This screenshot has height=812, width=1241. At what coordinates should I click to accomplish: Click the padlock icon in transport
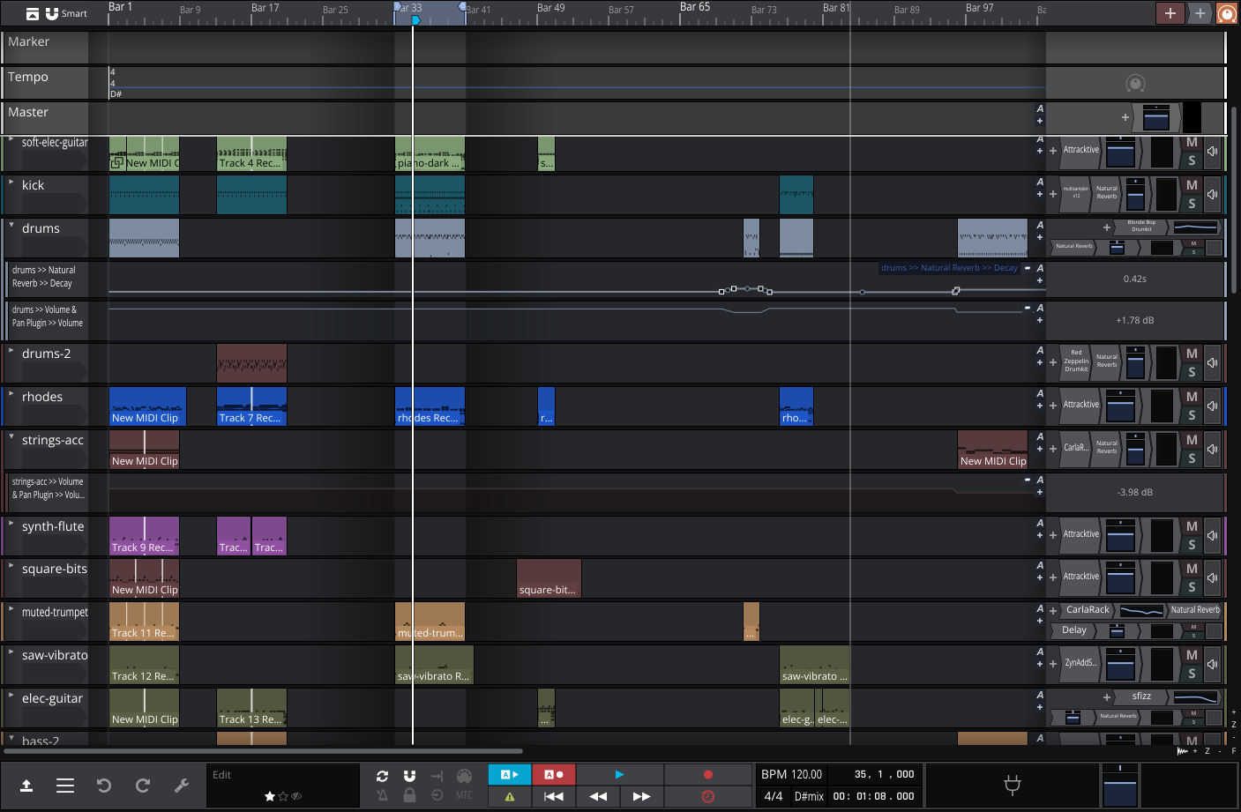tap(409, 795)
